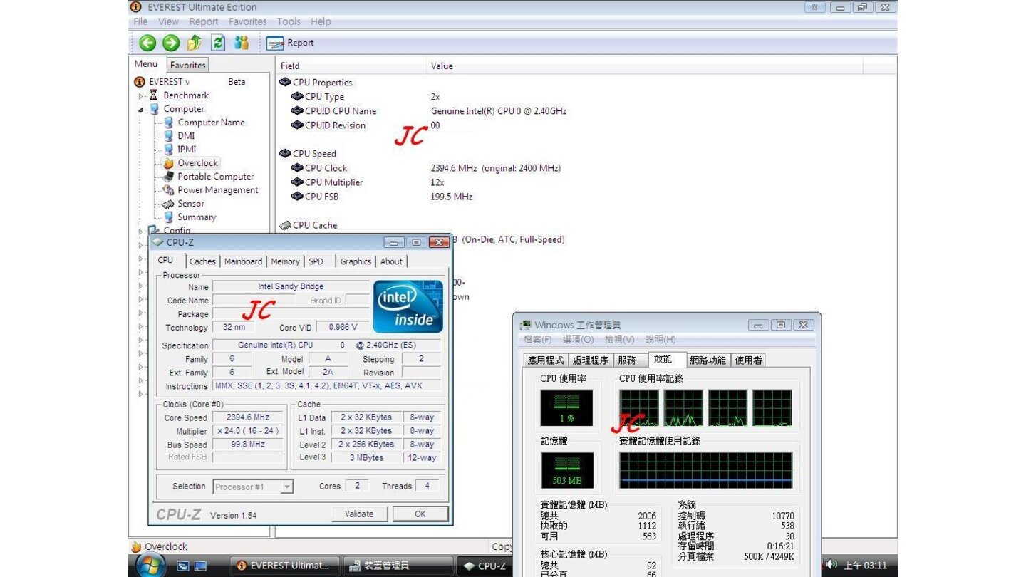Click the CPU Properties chip icon

[x=285, y=83]
